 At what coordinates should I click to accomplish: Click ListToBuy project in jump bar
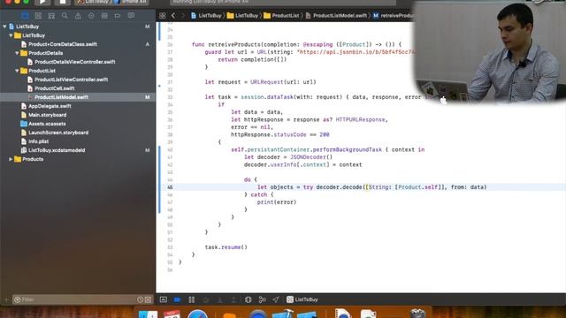pyautogui.click(x=206, y=16)
